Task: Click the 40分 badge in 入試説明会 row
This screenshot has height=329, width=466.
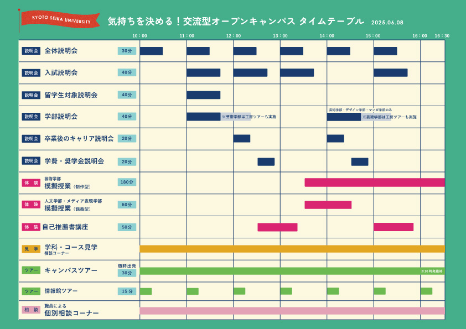Action: pyautogui.click(x=127, y=72)
